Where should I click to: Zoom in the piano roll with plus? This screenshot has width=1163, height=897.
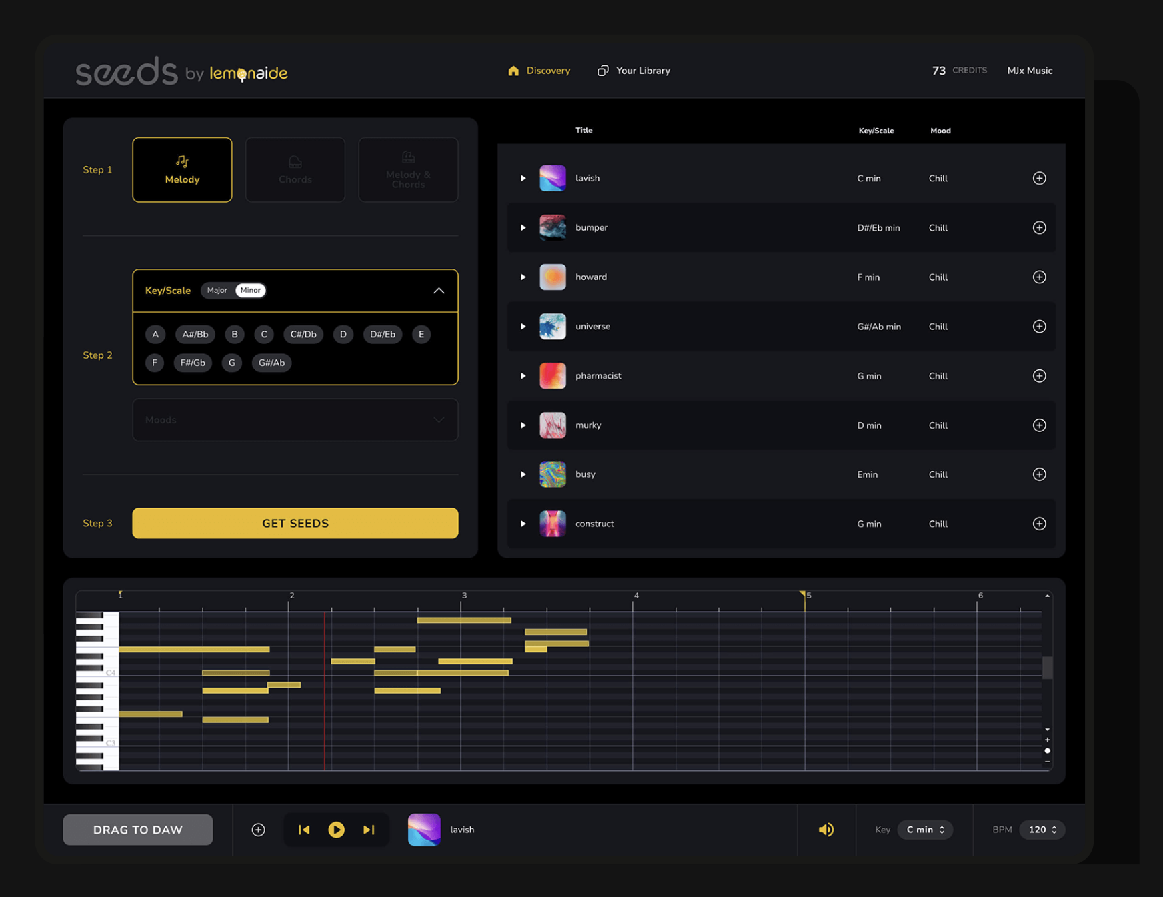[1047, 740]
